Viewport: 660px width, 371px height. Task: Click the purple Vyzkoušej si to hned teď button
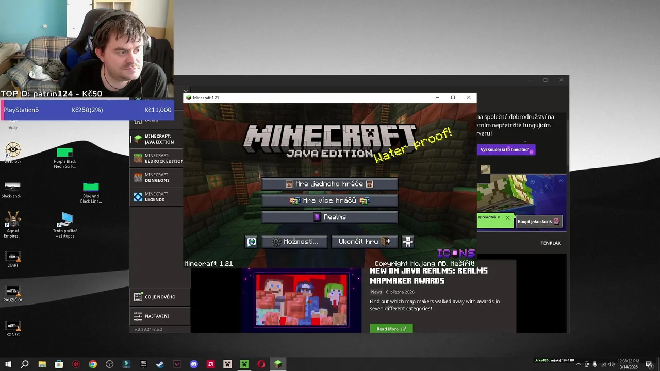pyautogui.click(x=506, y=149)
